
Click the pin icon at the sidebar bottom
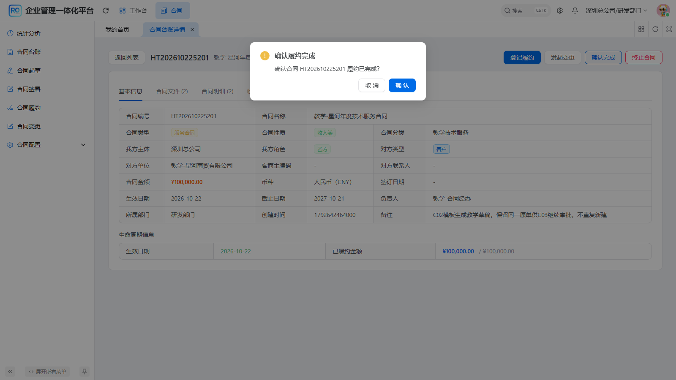pos(84,372)
